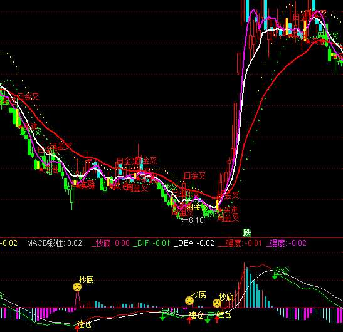Click the green 空仓 arrow left of middle sad-face
343x332 pixels.
coord(162,319)
